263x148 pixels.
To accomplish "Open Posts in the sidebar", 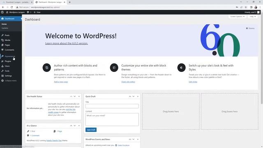I will (x=7, y=35).
